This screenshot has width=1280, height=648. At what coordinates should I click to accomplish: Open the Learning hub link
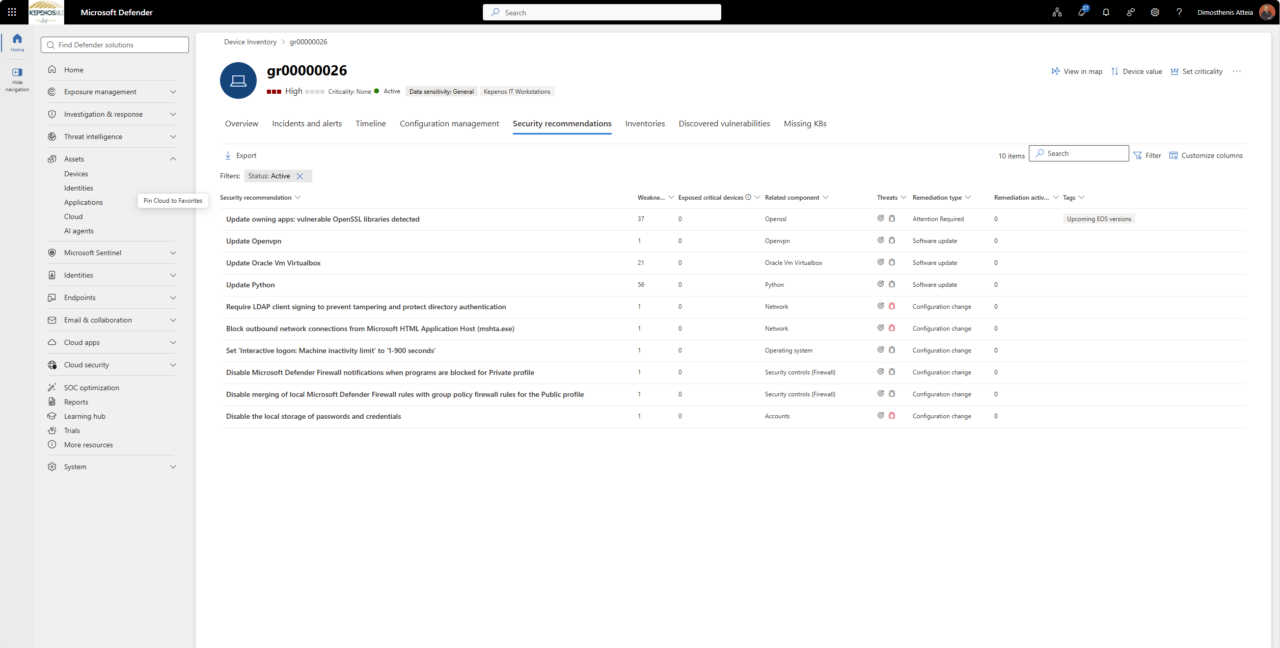[85, 416]
